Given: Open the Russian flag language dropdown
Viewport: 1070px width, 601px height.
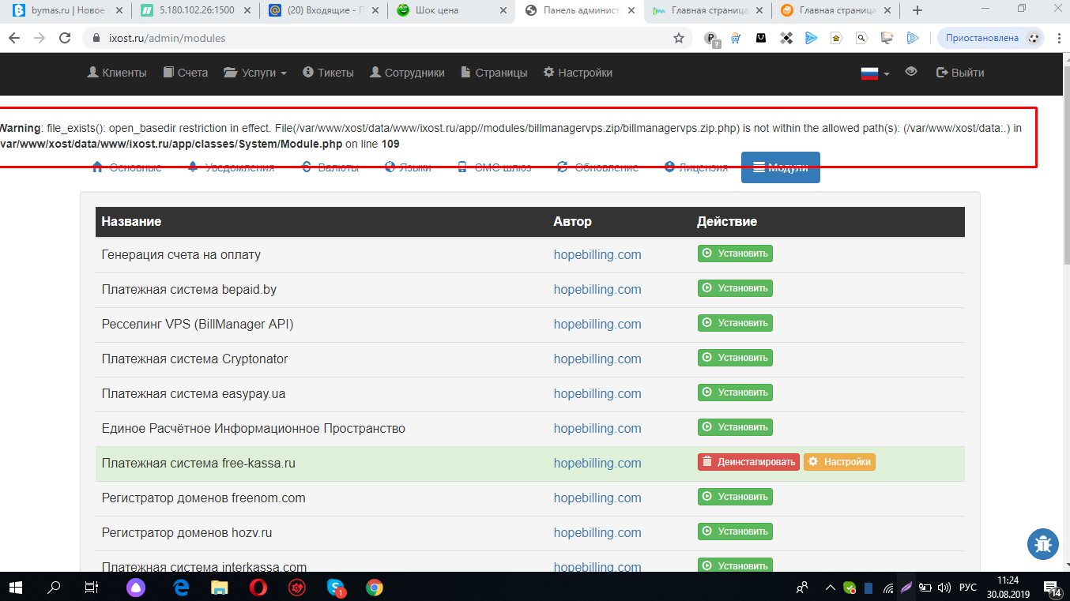Looking at the screenshot, I should (875, 73).
